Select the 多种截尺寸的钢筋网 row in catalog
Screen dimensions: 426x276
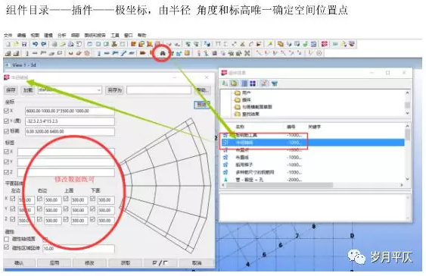[x=313, y=172]
